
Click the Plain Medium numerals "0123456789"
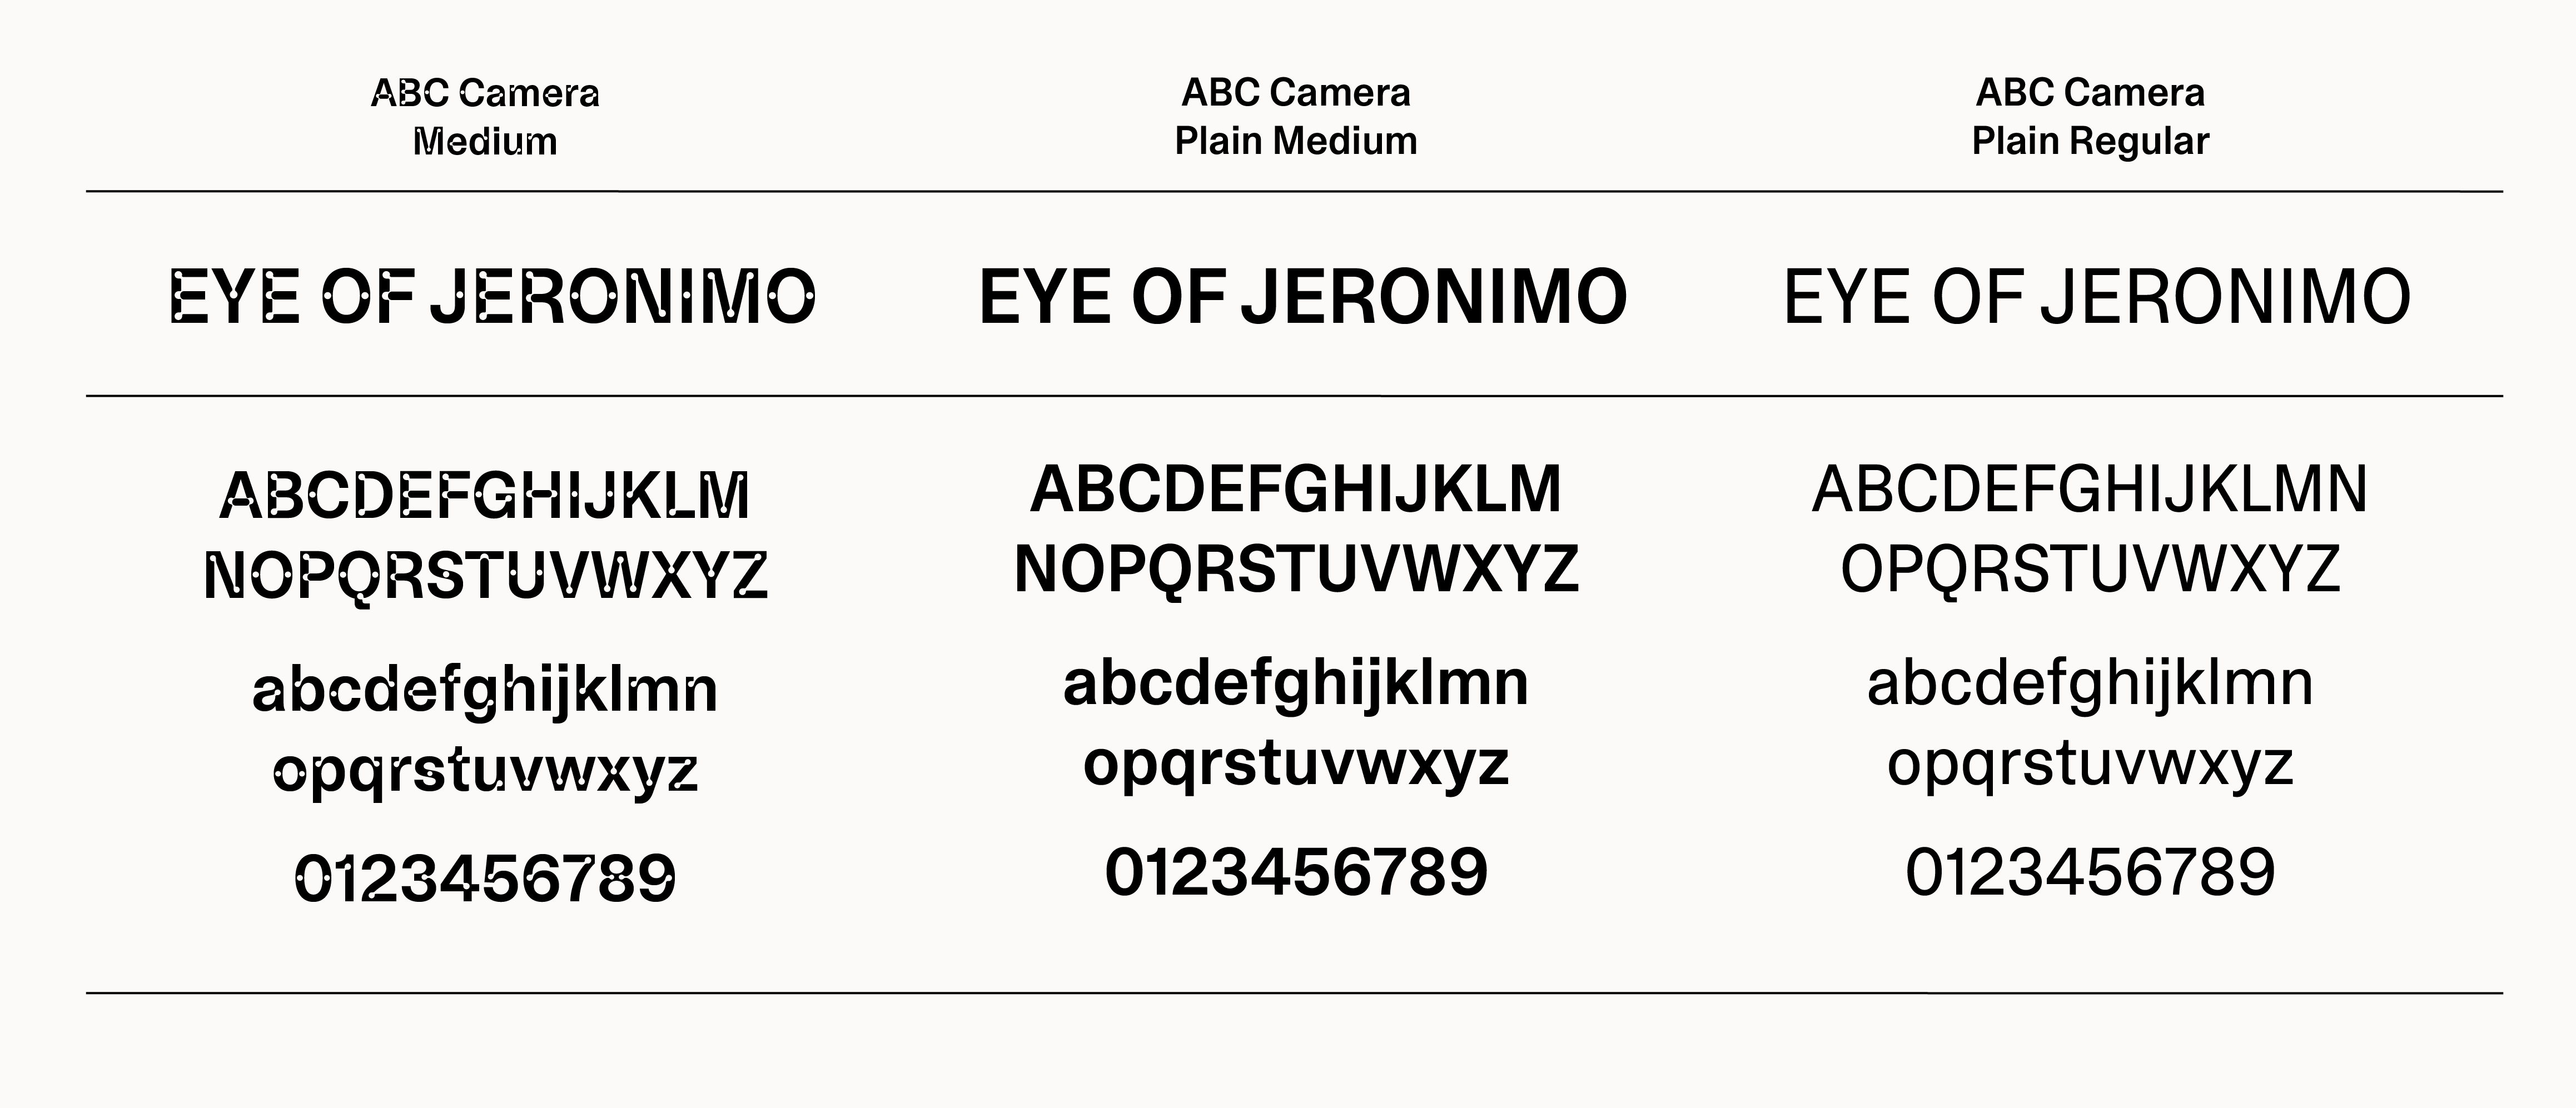tap(1296, 872)
